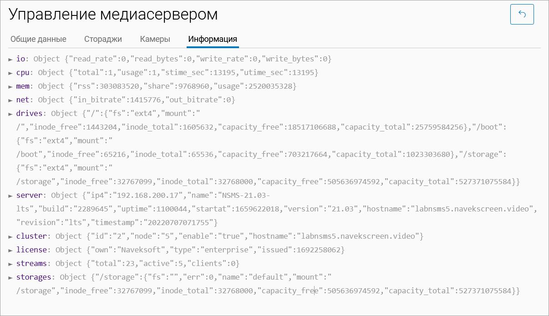This screenshot has width=549, height=316.
Task: Expand the storages object triangle
Action: tap(10, 277)
